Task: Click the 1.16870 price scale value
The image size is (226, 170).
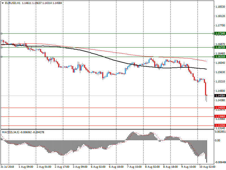Action: [x=220, y=44]
